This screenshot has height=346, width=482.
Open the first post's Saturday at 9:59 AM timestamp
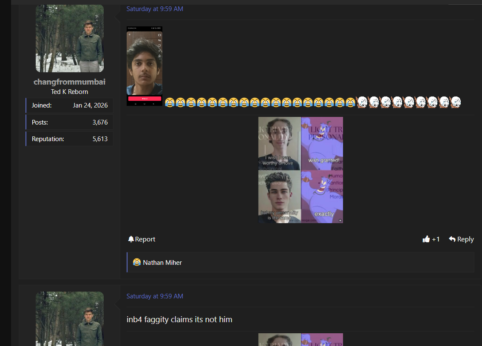tap(155, 9)
